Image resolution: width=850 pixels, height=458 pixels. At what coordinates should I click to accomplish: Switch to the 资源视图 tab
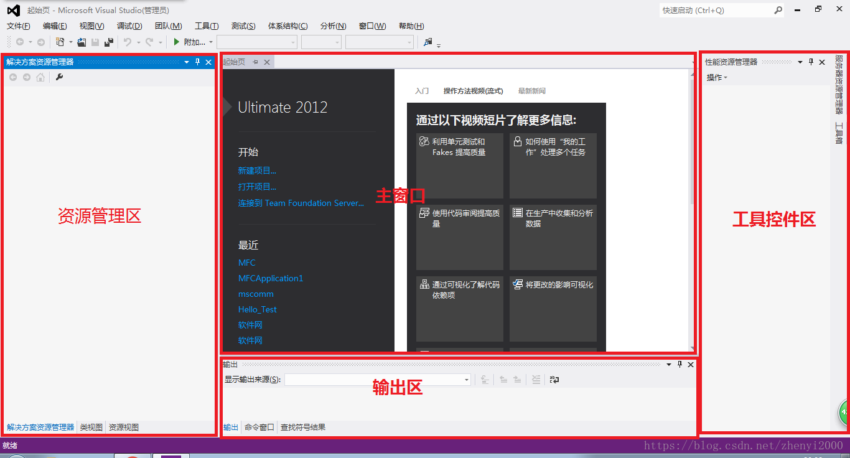(124, 427)
